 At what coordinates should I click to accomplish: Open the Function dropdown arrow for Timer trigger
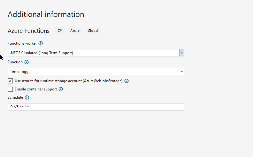[x=182, y=72]
